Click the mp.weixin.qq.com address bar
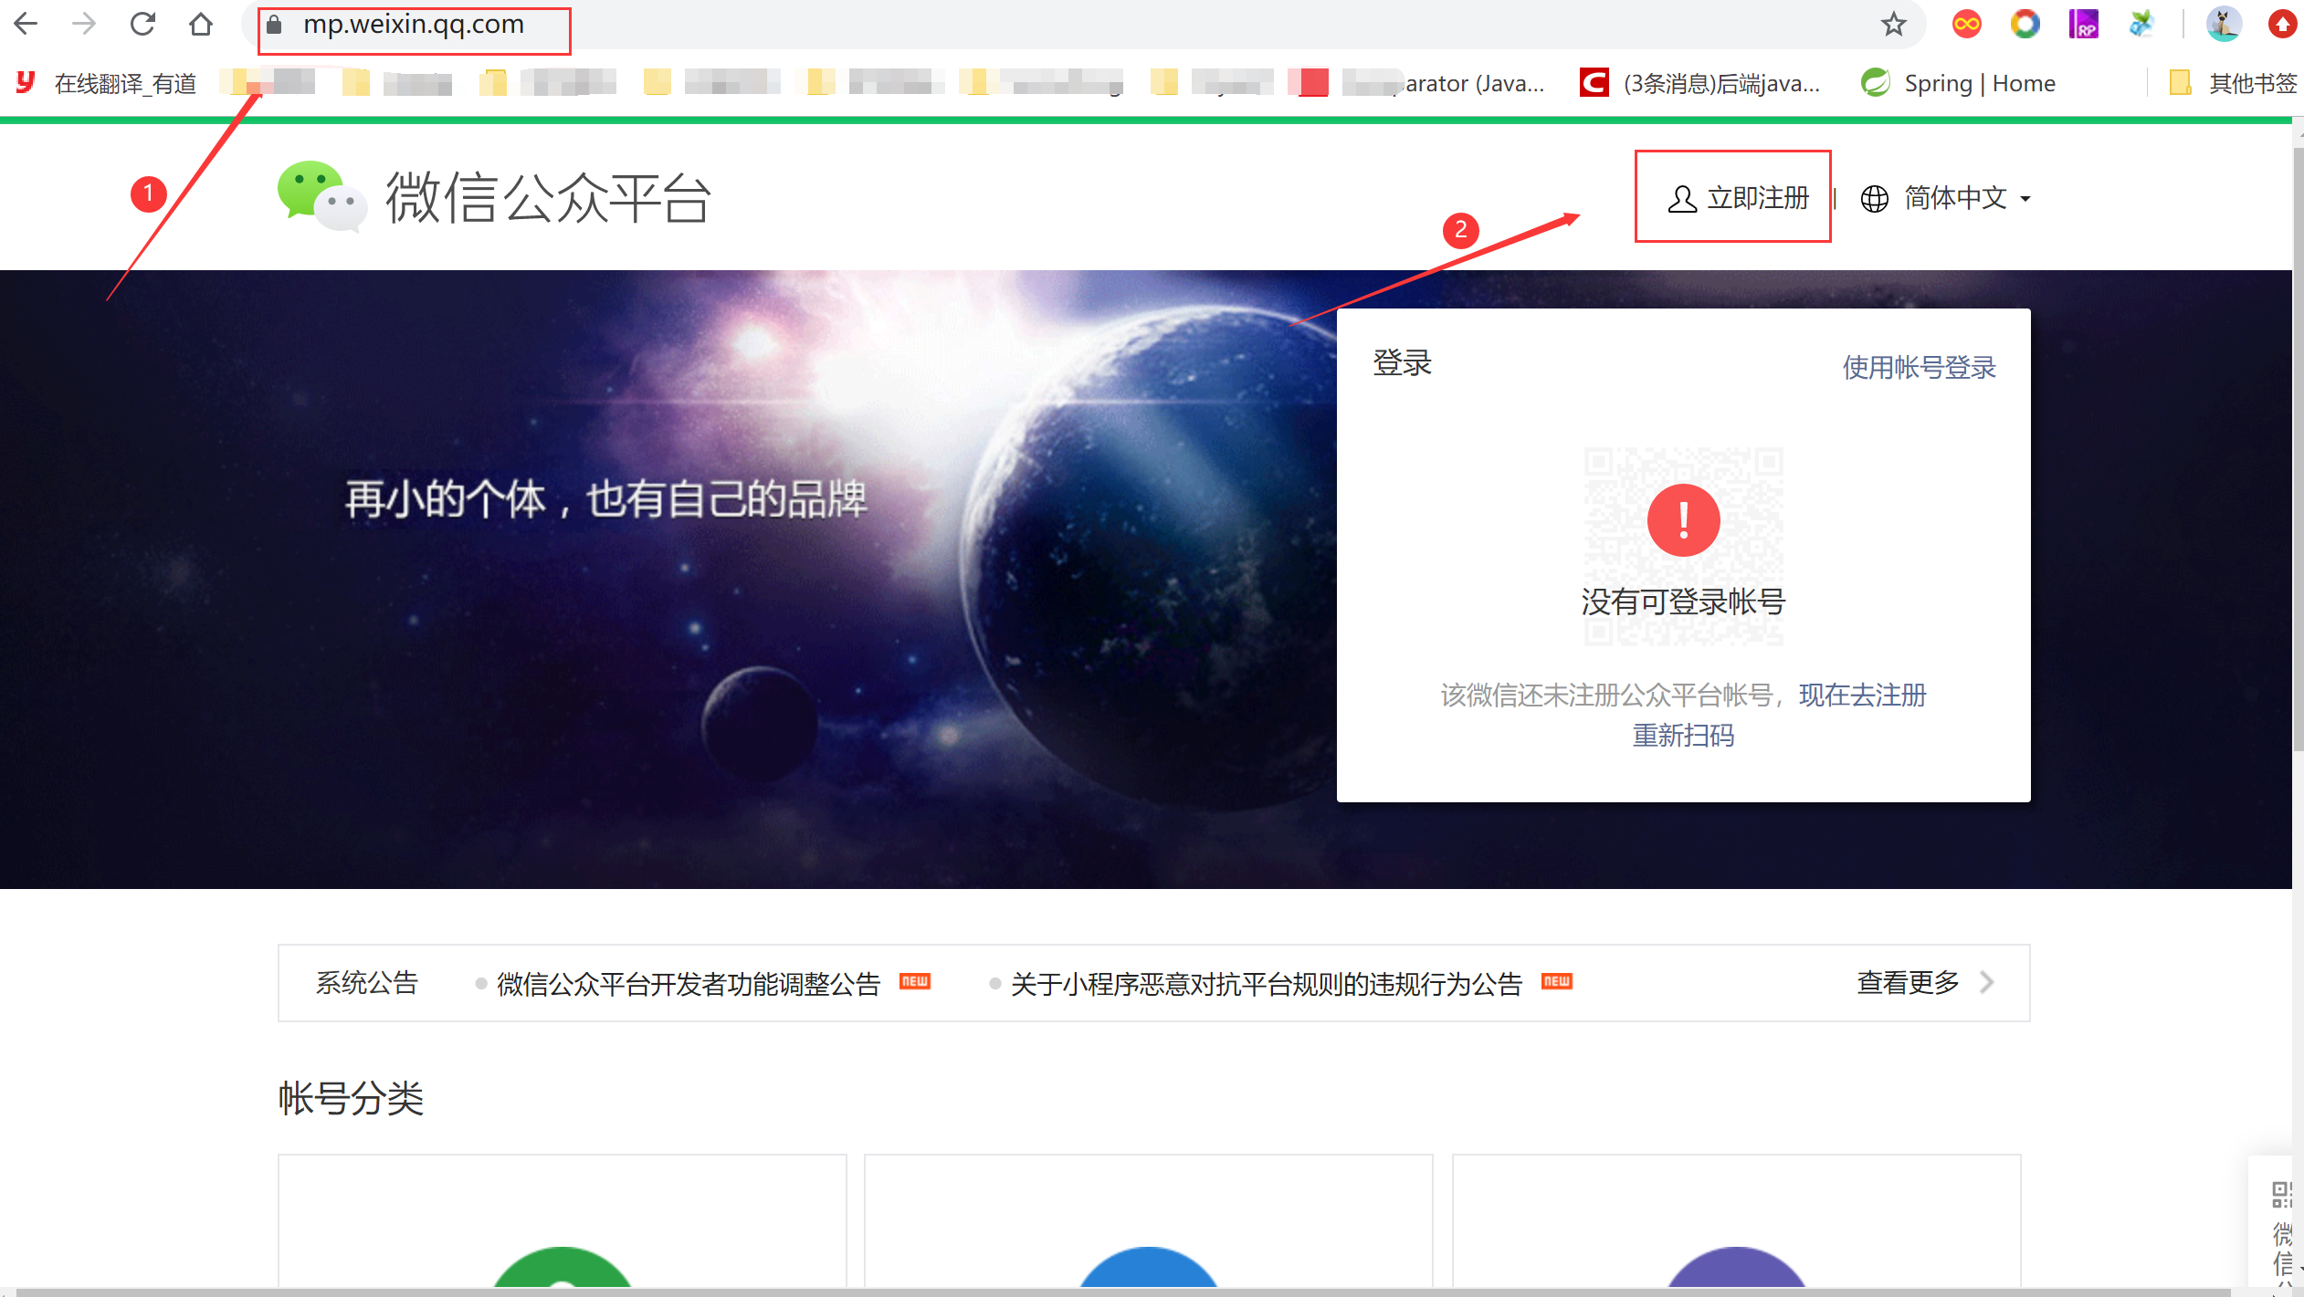Screen dimensions: 2304x1297 pos(414,25)
